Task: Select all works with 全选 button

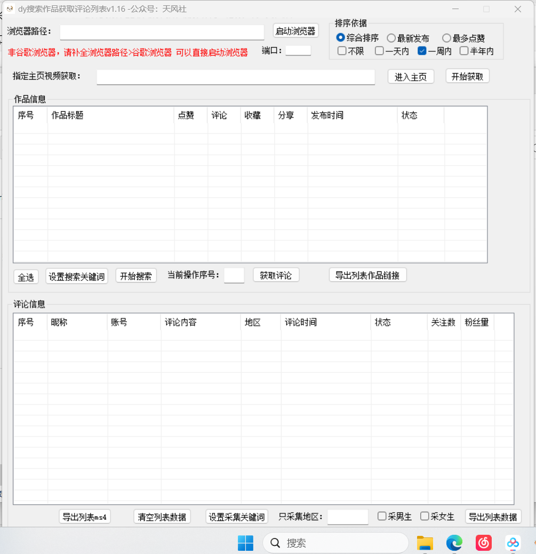Action: 26,276
